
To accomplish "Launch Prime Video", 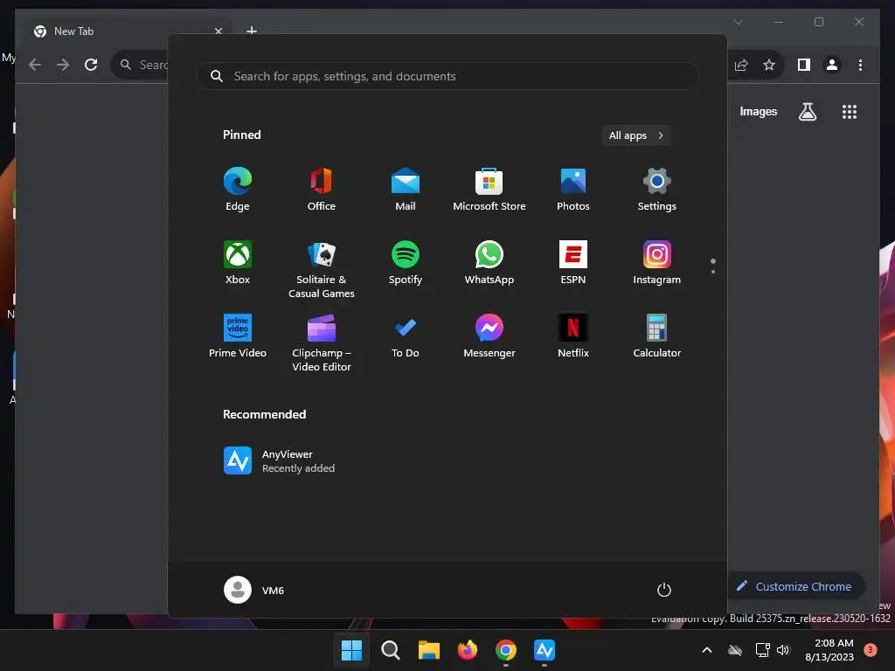I will [x=238, y=336].
